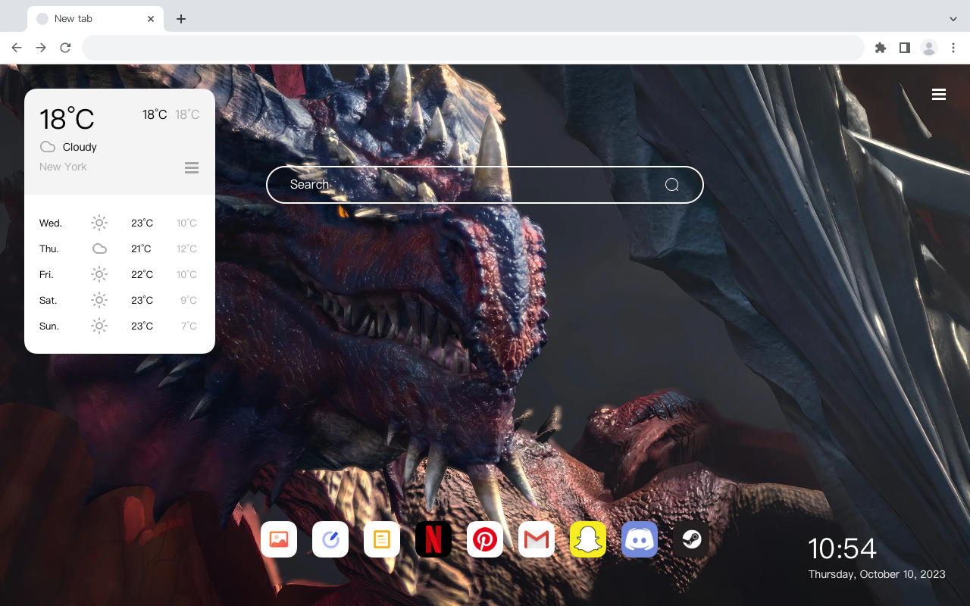Image resolution: width=970 pixels, height=606 pixels.
Task: Select the Fri. forecast row label
Action: pos(46,274)
